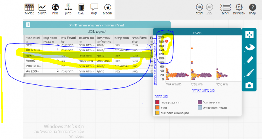The width and height of the screenshot is (262, 139).
Task: Open the plugins (תוספים) menu
Action: click(107, 9)
